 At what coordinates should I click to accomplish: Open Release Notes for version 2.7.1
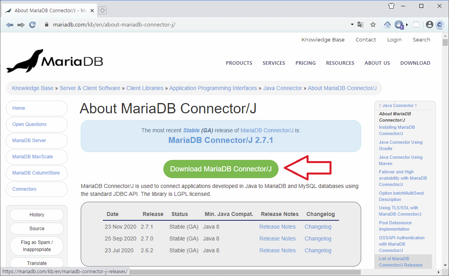point(277,227)
